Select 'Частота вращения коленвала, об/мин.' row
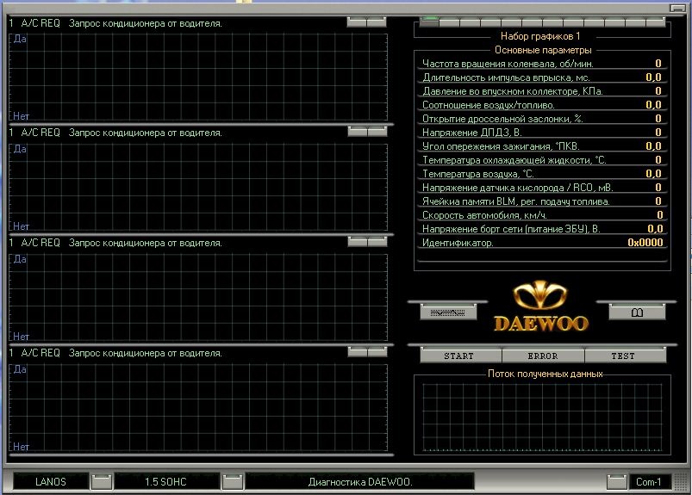 [542, 64]
